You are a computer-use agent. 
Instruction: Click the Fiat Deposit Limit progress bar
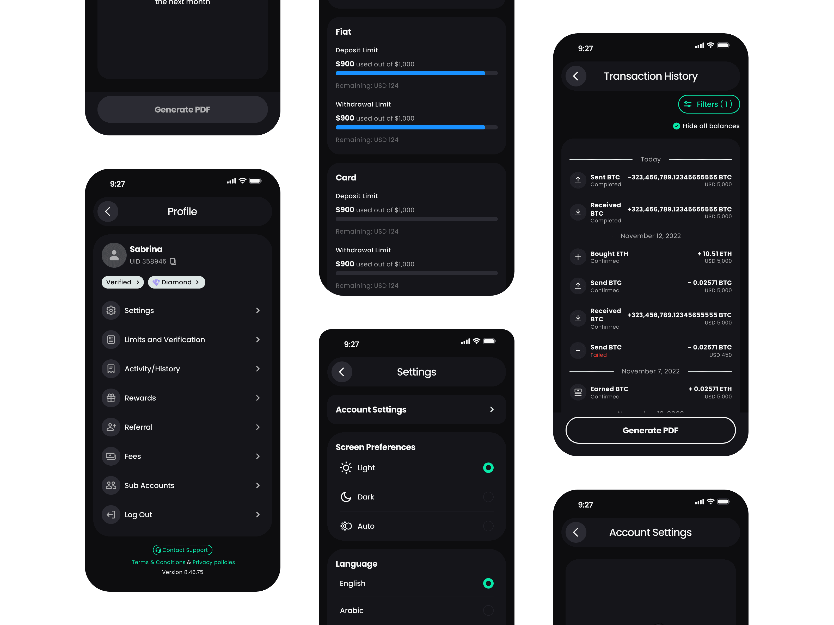tap(416, 73)
